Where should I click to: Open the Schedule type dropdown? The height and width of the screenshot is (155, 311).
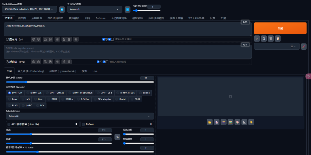(x=80, y=116)
